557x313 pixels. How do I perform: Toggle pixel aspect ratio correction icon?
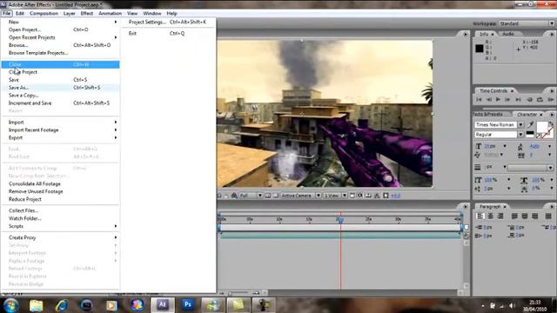pos(352,196)
